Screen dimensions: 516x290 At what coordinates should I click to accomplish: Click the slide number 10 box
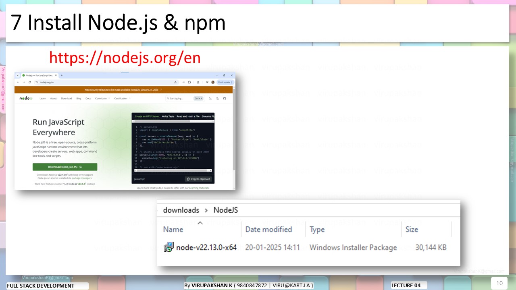point(499,283)
